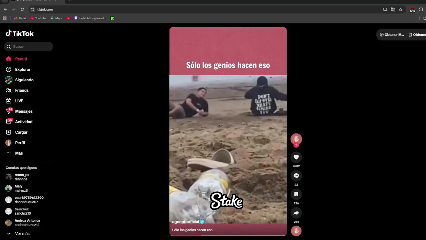Share the video with arrow icon
426x240 pixels.
click(x=296, y=213)
